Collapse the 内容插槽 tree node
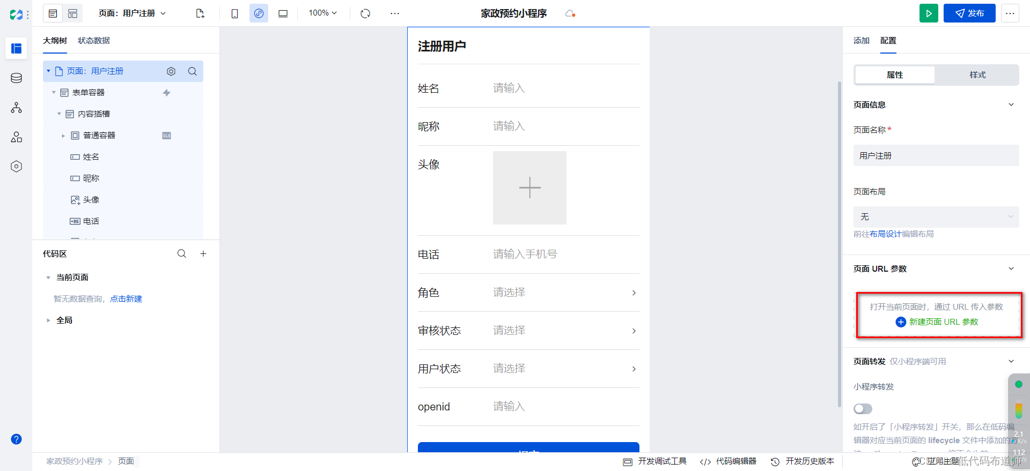 click(x=59, y=114)
